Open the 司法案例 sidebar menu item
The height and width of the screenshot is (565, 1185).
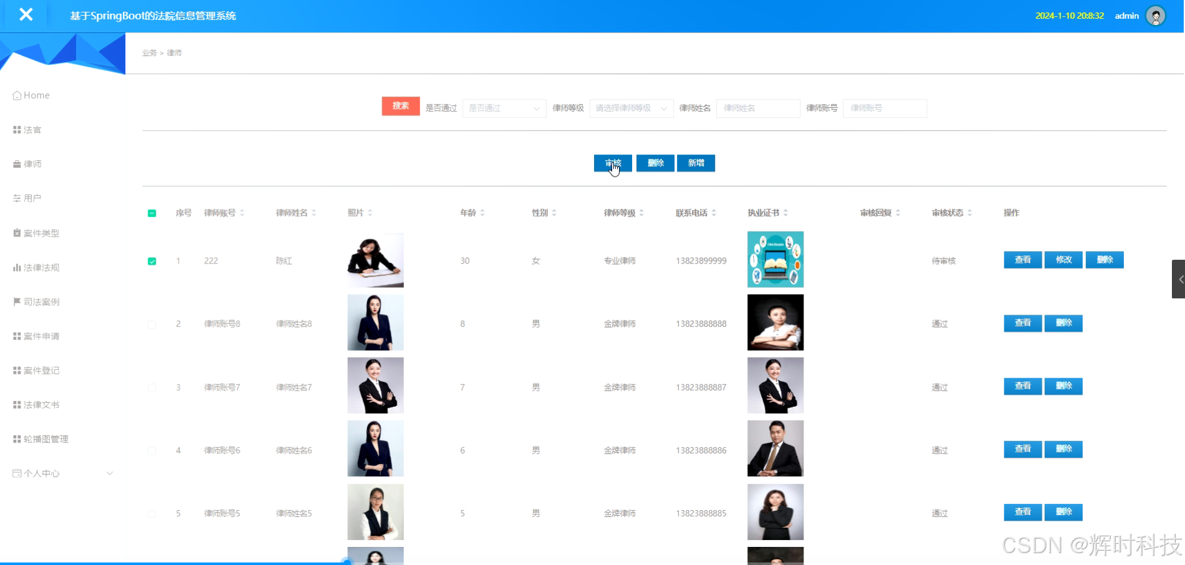tap(36, 301)
